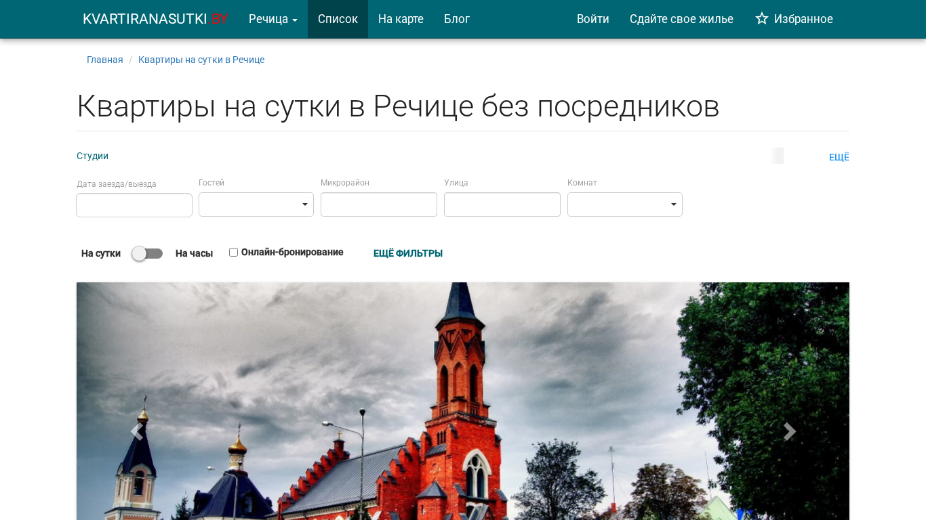Go to previous carousel photo arrow
Image resolution: width=926 pixels, height=520 pixels.
(137, 431)
